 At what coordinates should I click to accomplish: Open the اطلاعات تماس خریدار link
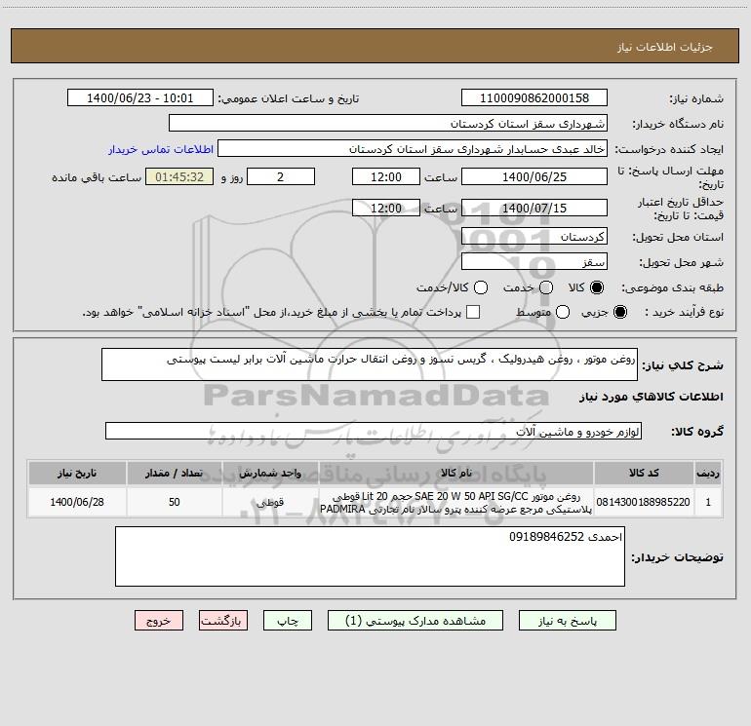coord(161,149)
